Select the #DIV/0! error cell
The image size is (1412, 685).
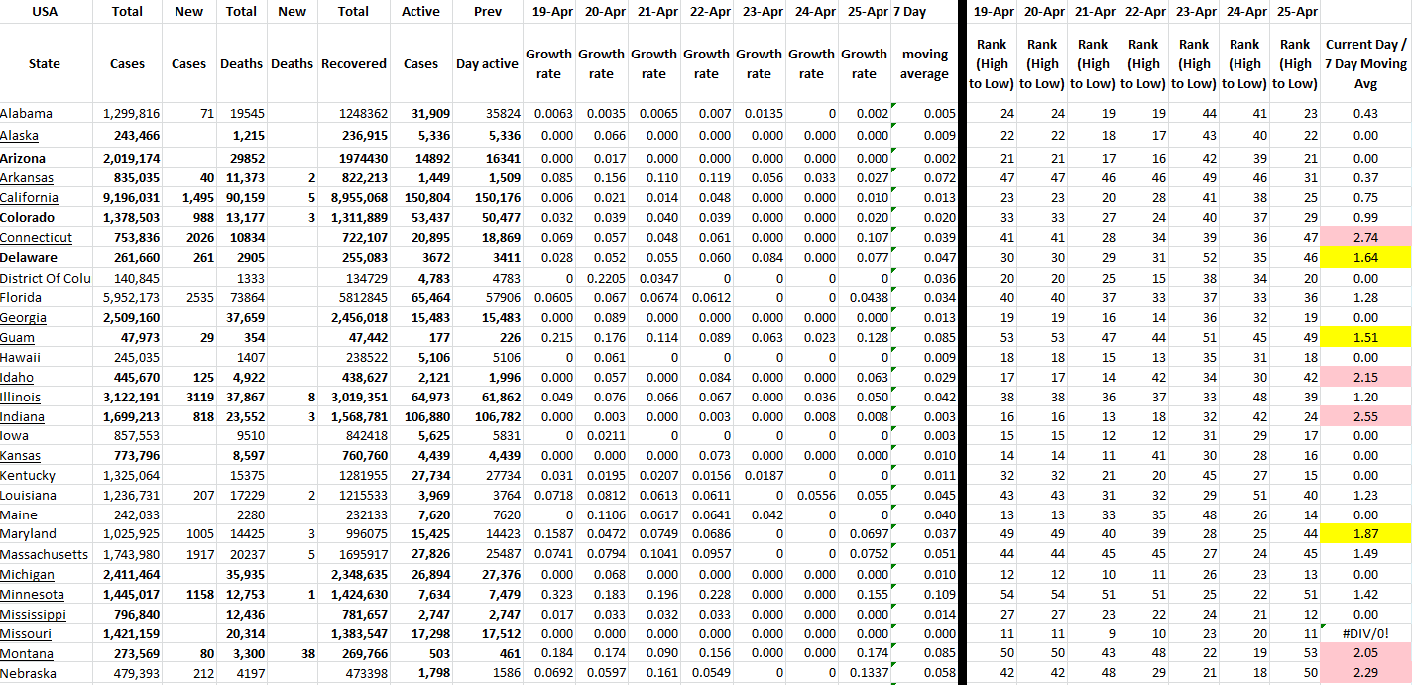click(1364, 634)
